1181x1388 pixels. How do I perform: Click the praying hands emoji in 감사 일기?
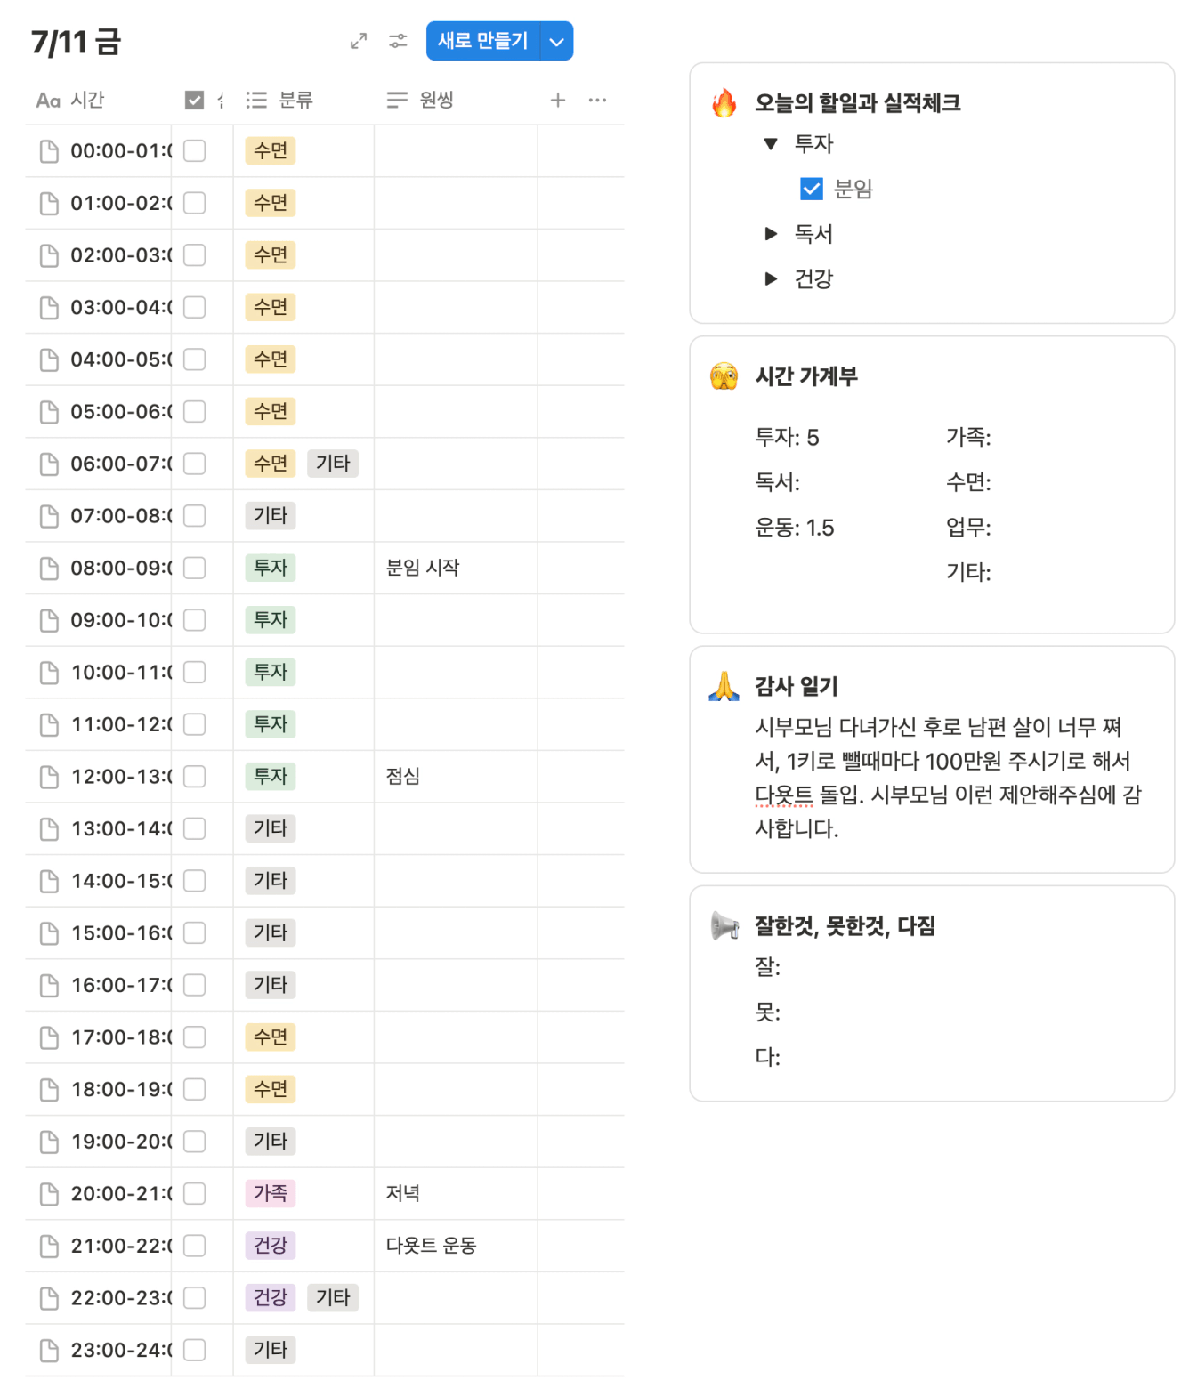(724, 686)
